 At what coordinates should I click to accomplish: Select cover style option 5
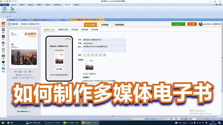pos(100,55)
